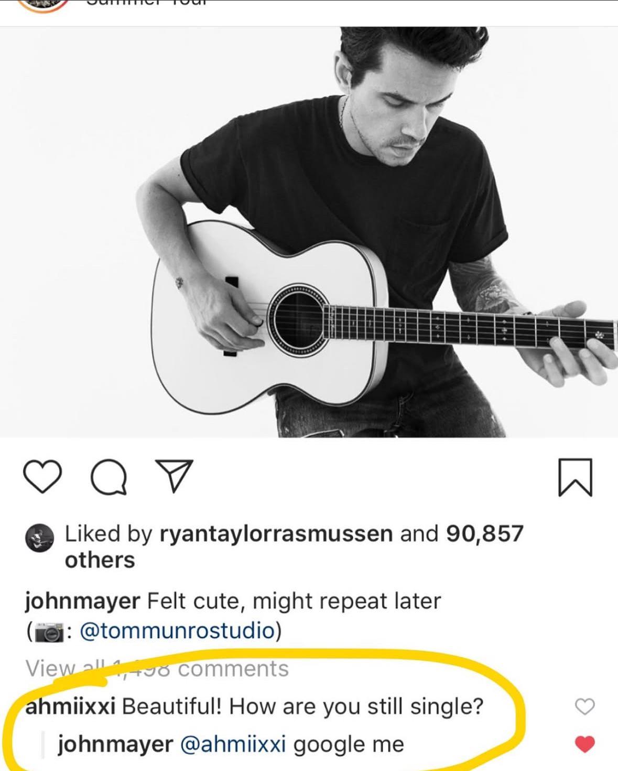Like ahmiixxi's comment with the small heart
The image size is (618, 771).
click(585, 706)
